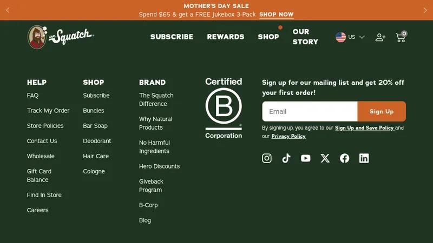This screenshot has width=433, height=243.
Task: Visit the Wholesale page
Action: click(x=41, y=156)
